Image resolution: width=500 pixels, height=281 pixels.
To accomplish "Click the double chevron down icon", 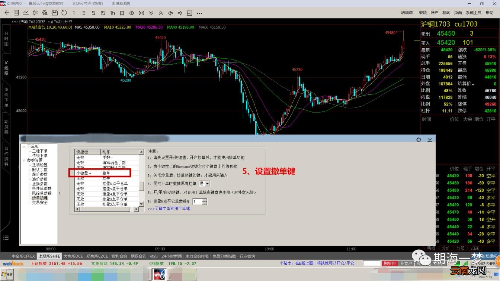I will 151,13.
